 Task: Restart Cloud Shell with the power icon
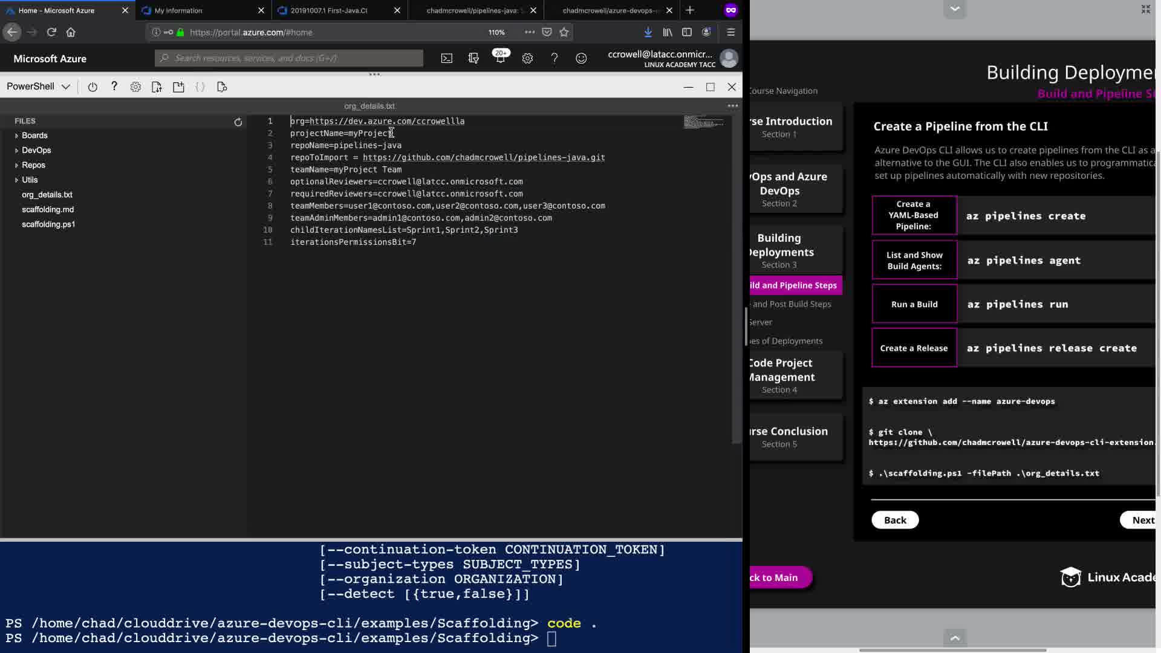pyautogui.click(x=93, y=87)
